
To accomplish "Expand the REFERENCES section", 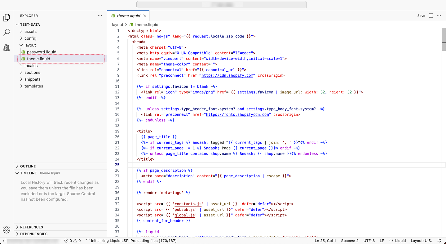I will [31, 227].
